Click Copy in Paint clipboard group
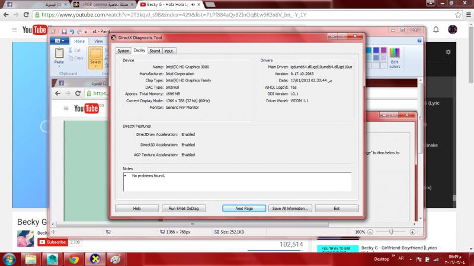Image resolution: width=474 pixels, height=266 pixels. [76, 58]
